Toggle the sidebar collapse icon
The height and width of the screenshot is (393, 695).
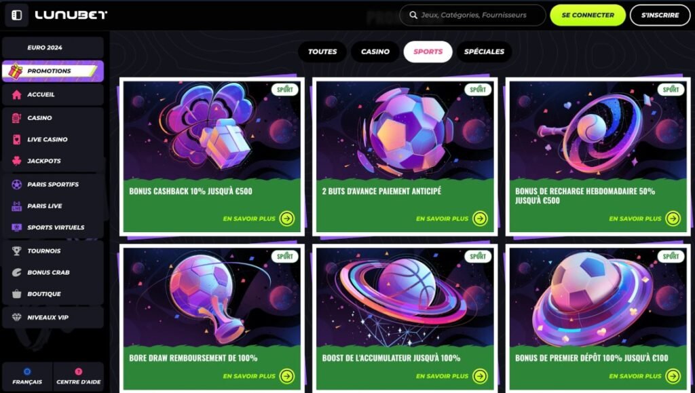click(x=17, y=15)
